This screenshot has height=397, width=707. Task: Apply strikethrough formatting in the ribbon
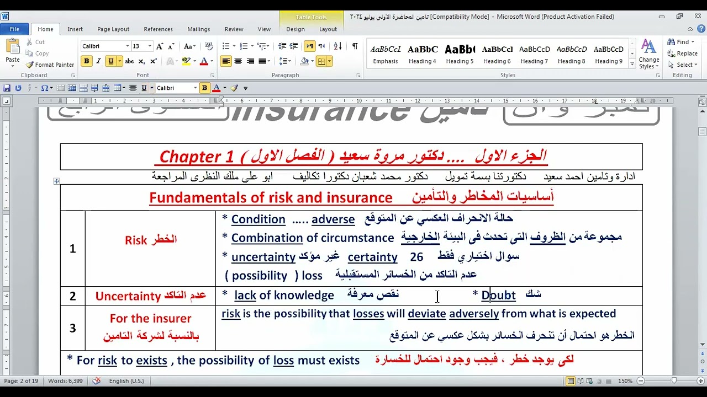tap(129, 61)
